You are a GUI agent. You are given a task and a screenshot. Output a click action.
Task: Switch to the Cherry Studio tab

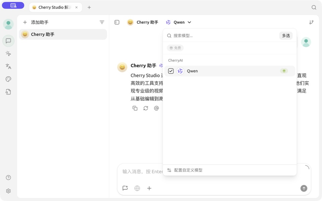56,7
